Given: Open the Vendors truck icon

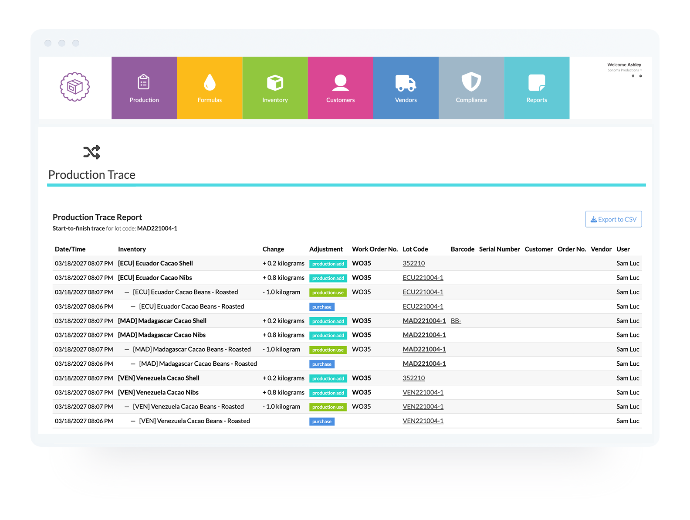Looking at the screenshot, I should click(x=406, y=83).
